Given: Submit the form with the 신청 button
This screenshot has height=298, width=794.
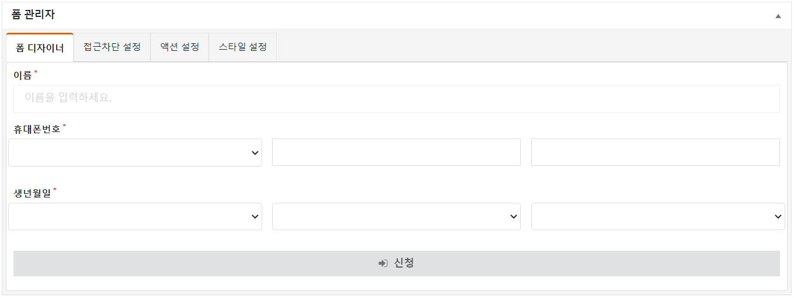Looking at the screenshot, I should (397, 264).
